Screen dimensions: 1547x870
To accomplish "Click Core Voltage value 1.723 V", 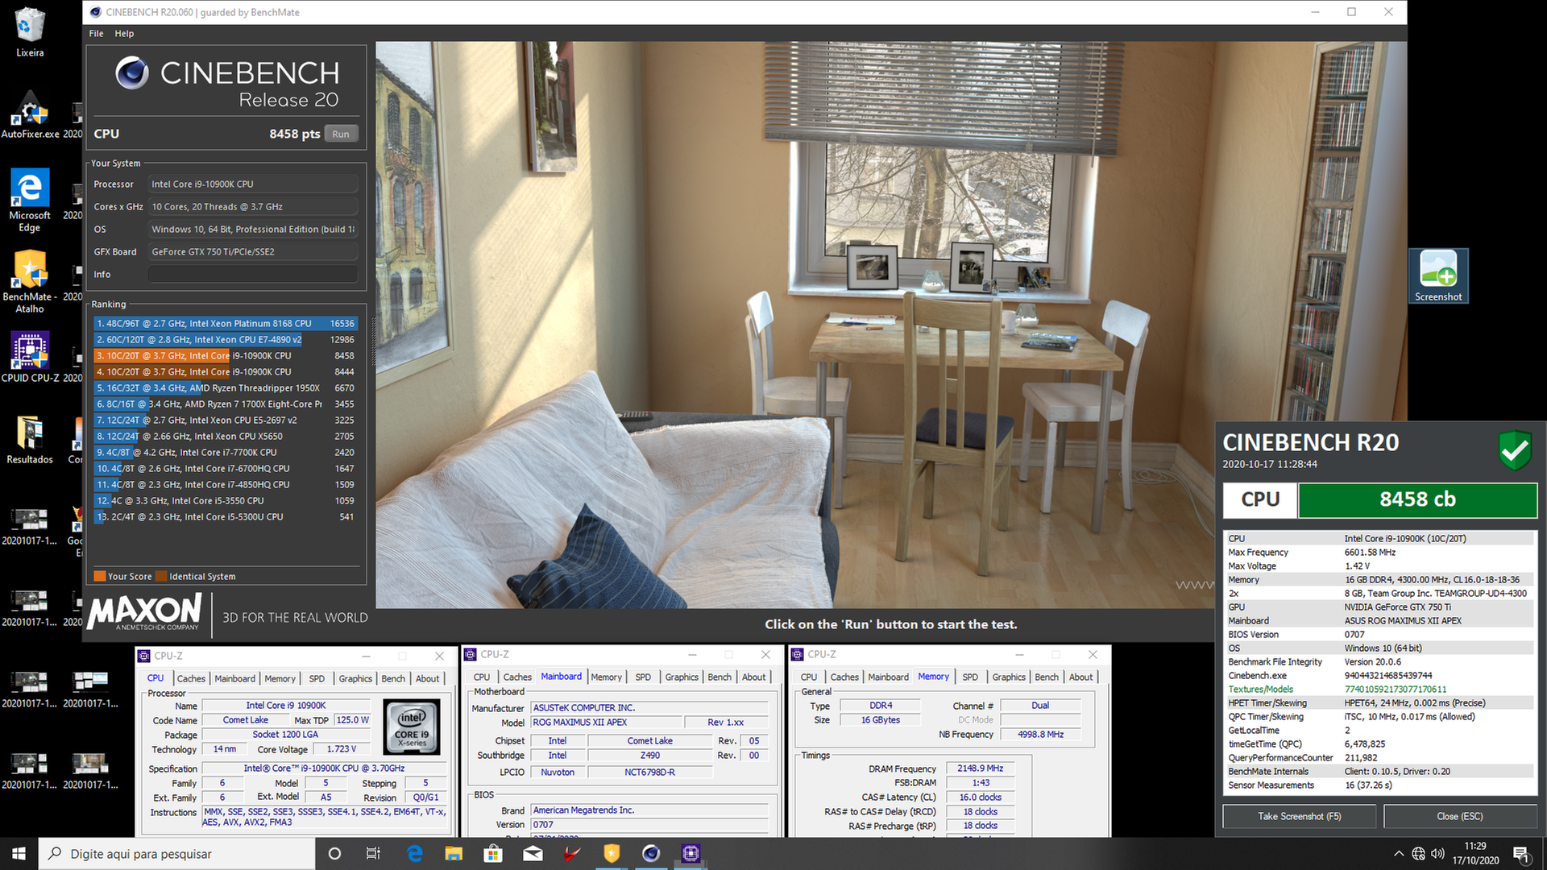I will (342, 749).
